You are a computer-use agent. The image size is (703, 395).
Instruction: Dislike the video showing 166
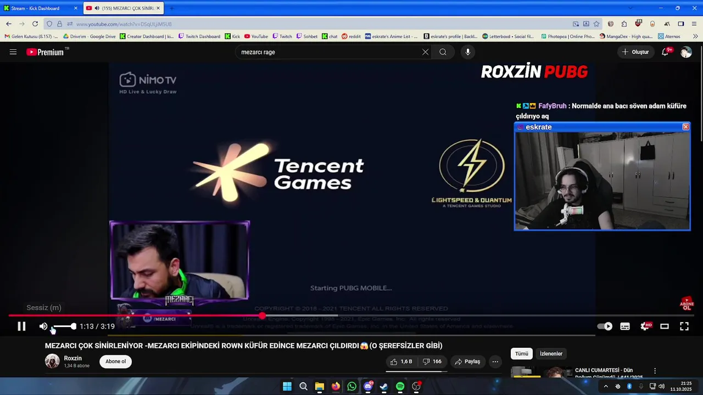coord(432,362)
